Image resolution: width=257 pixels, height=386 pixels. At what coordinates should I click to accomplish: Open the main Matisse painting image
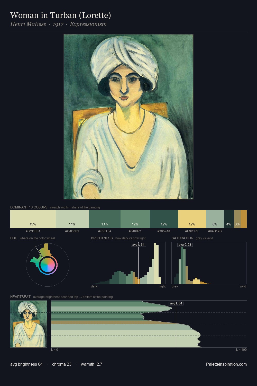128,117
